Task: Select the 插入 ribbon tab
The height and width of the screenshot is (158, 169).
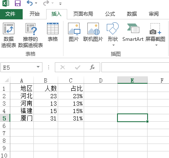Action: pos(56,14)
